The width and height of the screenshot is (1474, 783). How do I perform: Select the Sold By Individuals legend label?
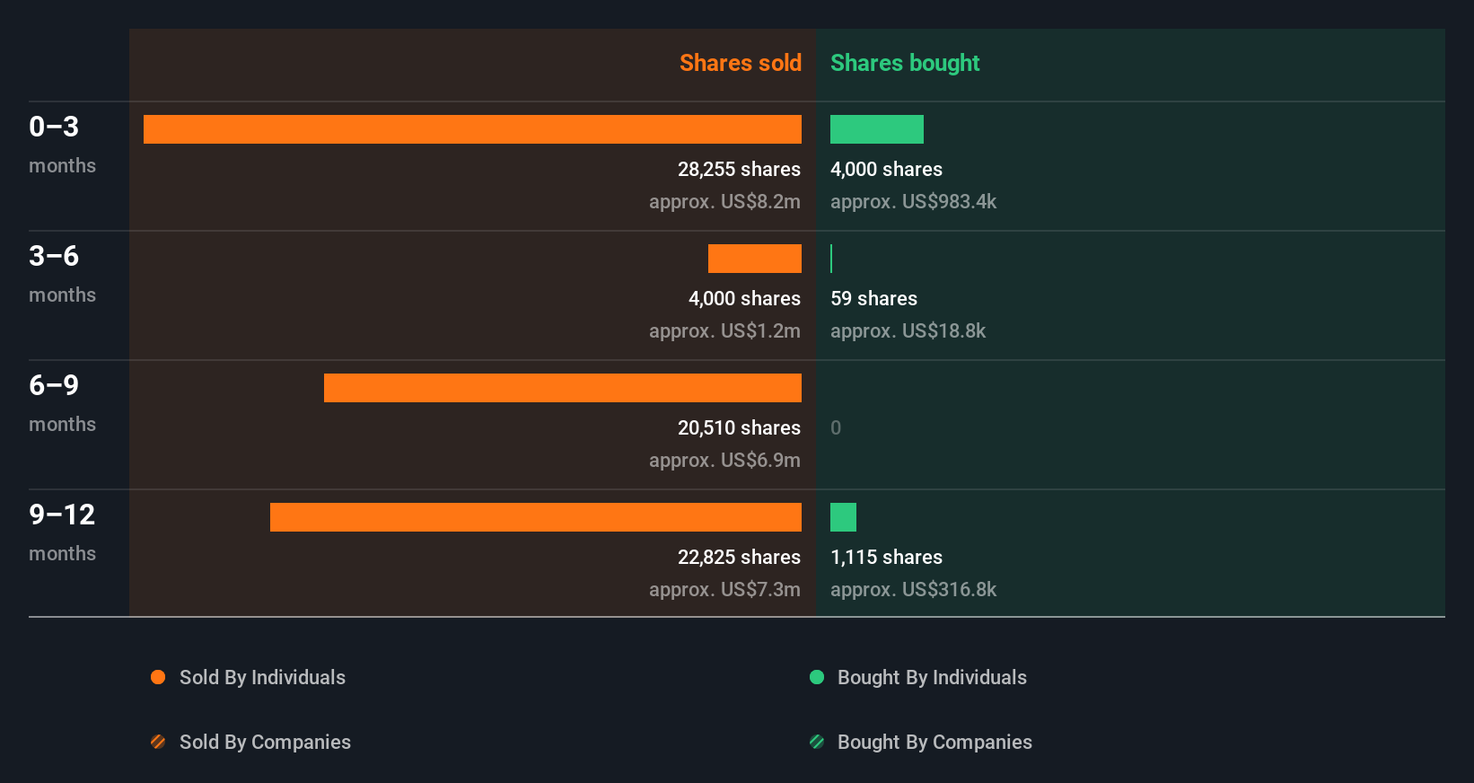262,677
